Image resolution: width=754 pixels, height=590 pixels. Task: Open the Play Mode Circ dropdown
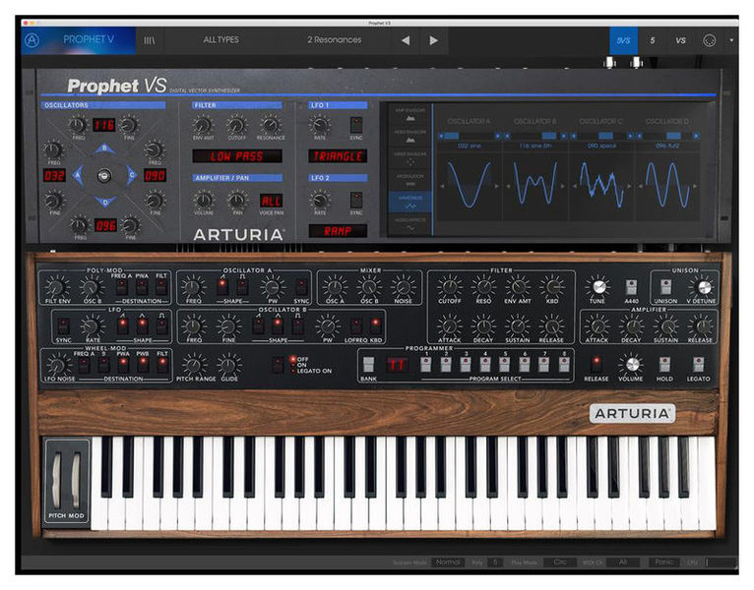tap(559, 562)
